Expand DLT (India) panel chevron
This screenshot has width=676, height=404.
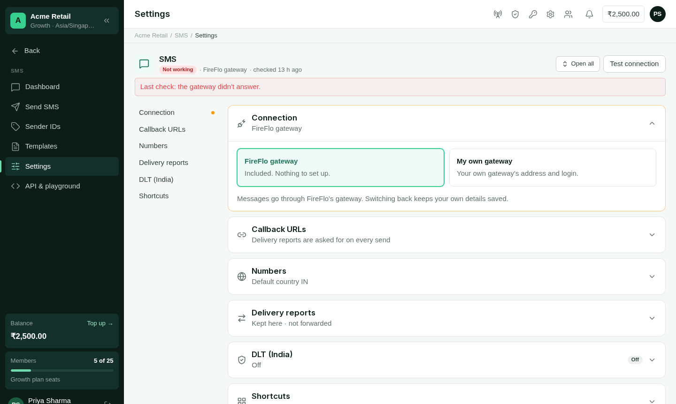tap(652, 360)
